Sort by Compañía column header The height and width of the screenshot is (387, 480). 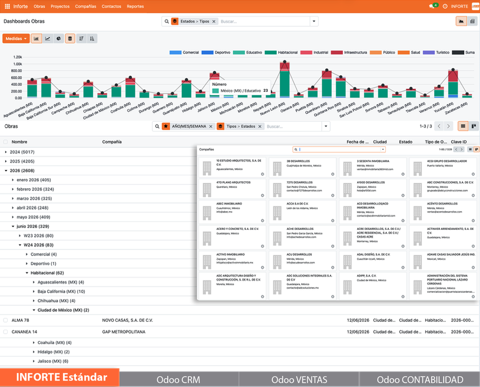112,142
